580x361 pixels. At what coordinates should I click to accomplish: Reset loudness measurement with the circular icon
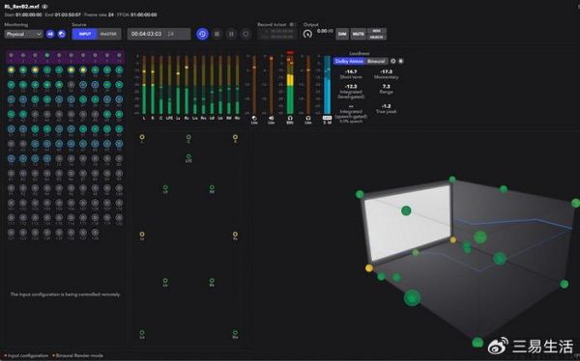393,61
